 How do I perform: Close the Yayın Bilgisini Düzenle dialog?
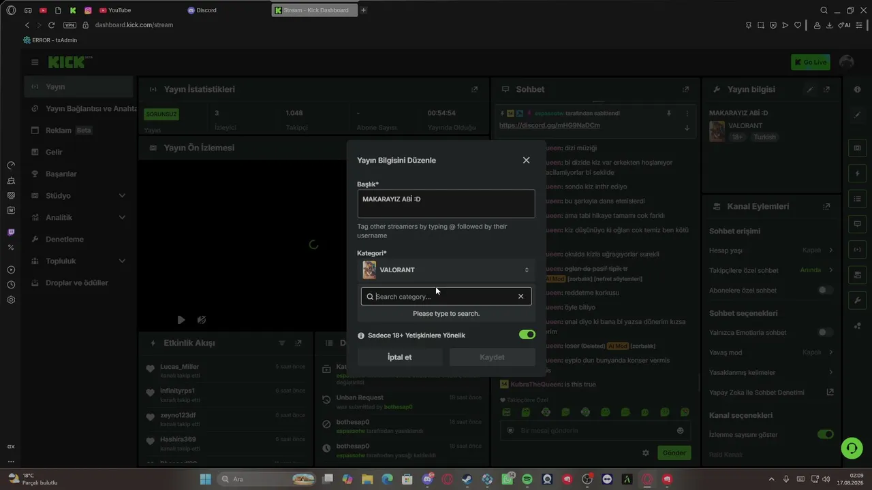[526, 160]
